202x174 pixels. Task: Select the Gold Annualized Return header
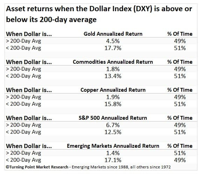coord(113,34)
